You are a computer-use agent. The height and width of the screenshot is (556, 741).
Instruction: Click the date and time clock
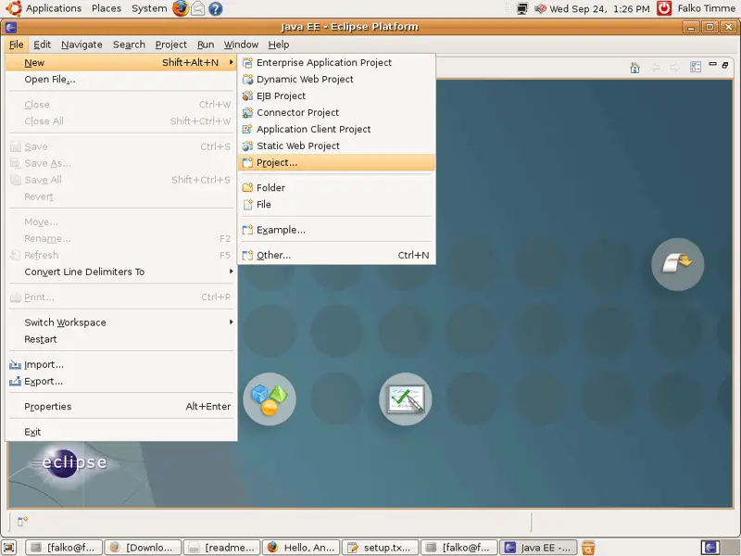[x=599, y=8]
